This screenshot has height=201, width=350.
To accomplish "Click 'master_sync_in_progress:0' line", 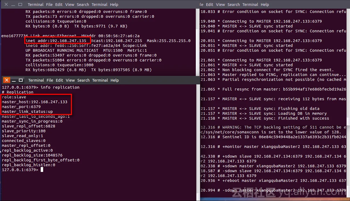I will click(32, 121).
